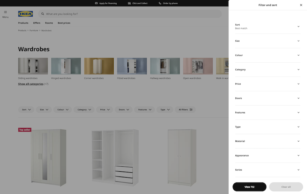Viewport: 307px width, 194px height.
Task: Click the Click and Collect link
Action: coord(140,3)
